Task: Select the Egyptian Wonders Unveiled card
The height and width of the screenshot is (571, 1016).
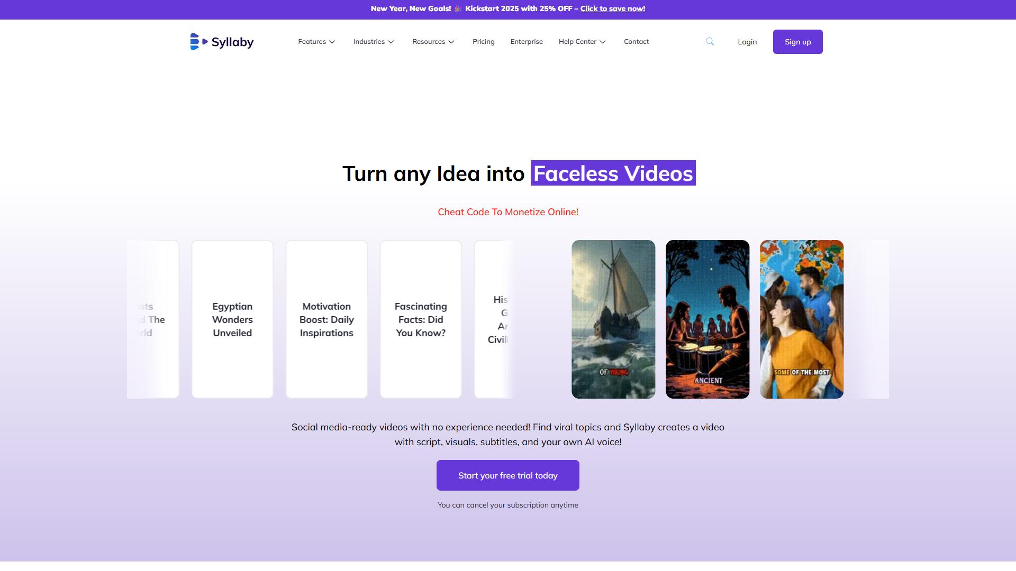Action: [x=232, y=319]
